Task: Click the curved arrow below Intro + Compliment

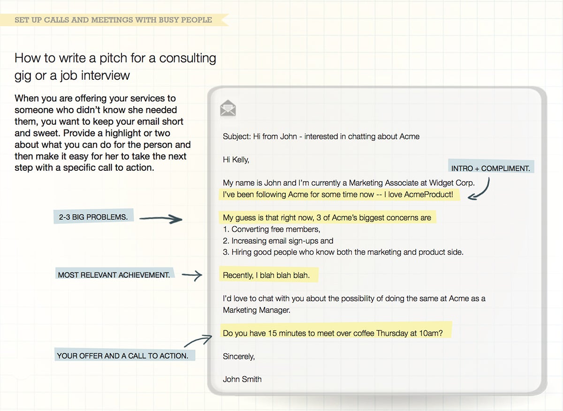Action: pos(482,190)
